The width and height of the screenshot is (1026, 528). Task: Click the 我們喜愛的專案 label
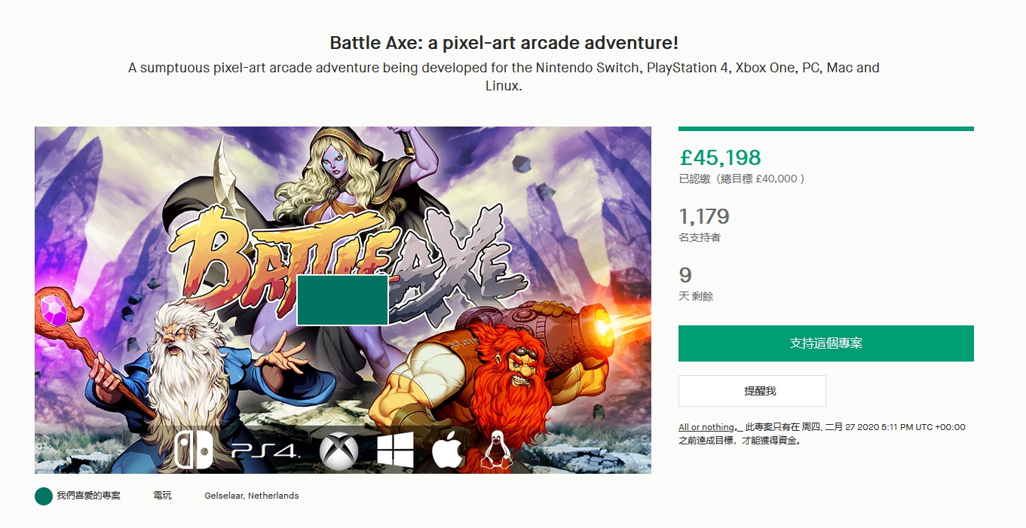pos(88,496)
